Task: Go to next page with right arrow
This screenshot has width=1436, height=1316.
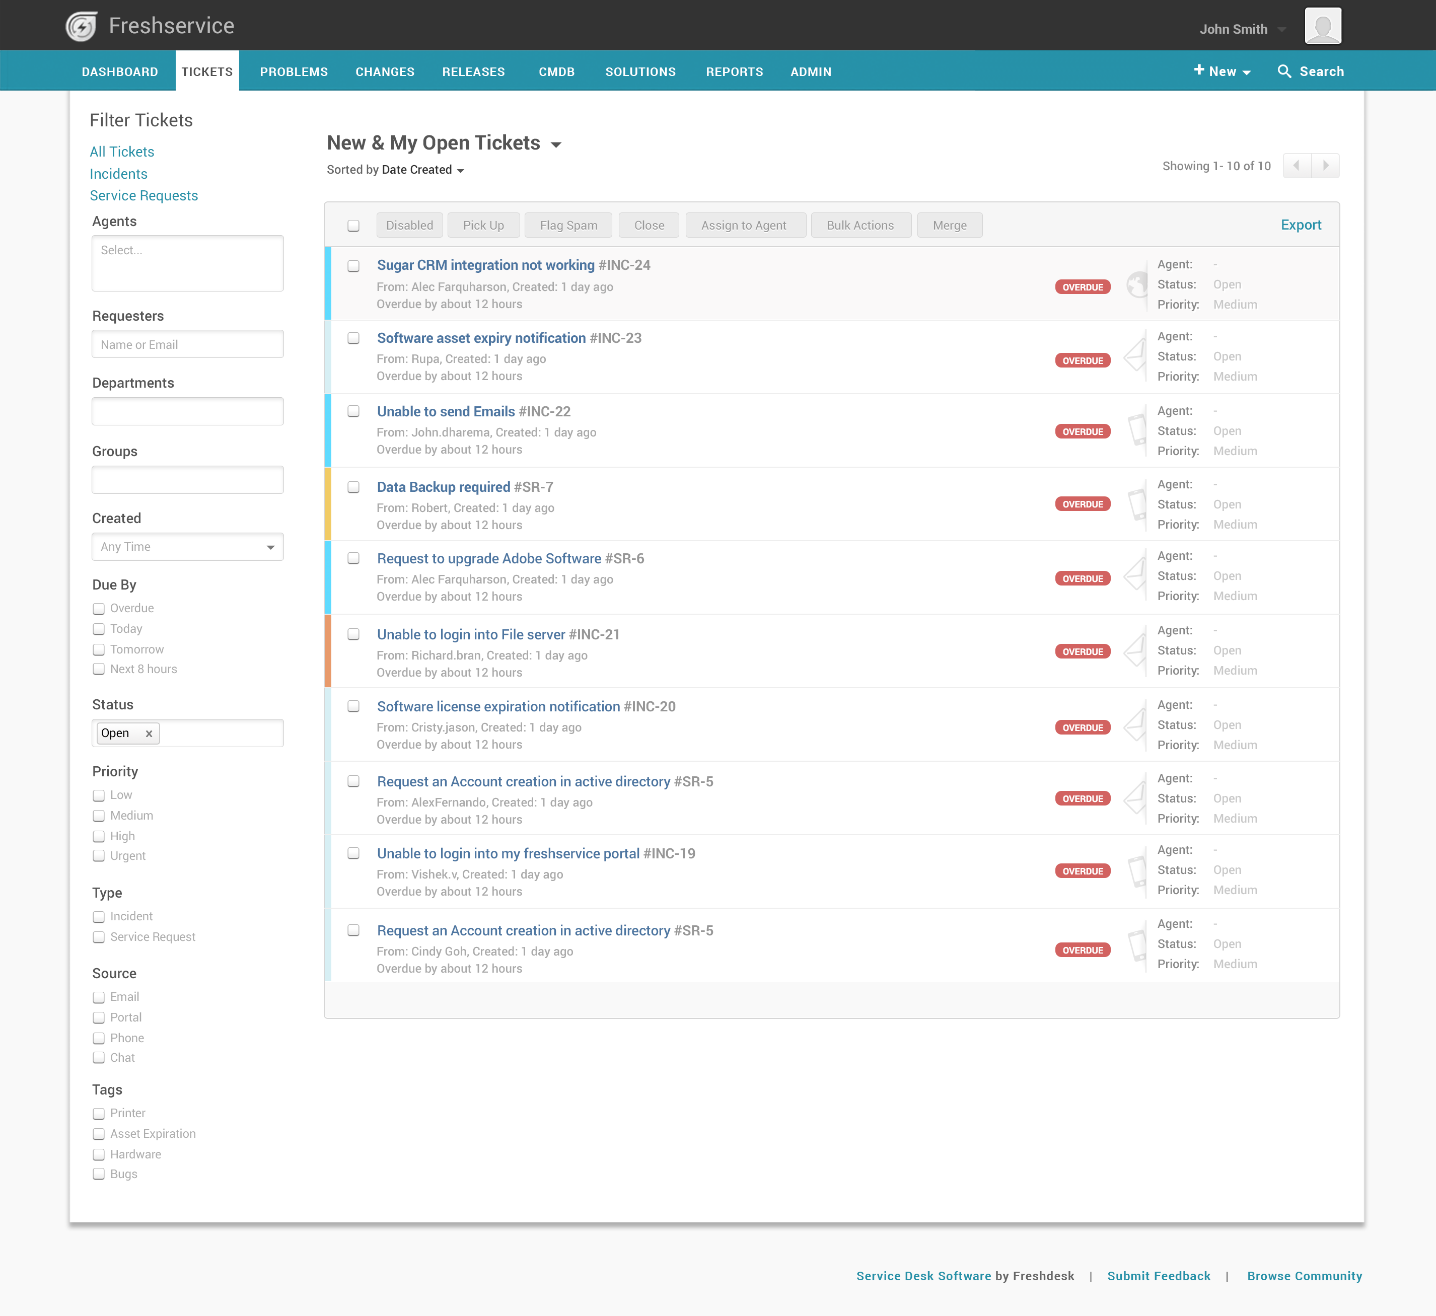Action: [1326, 166]
